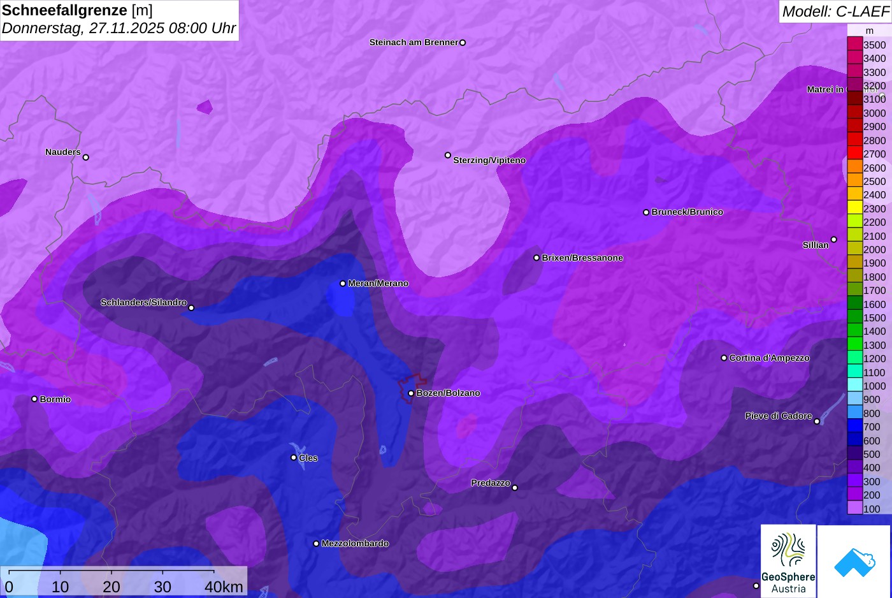Viewport: 892px width, 598px height.
Task: Pick the 600 m dark blue swatch
Action: point(854,440)
